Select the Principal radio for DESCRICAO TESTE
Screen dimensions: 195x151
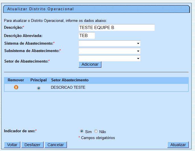pos(39,88)
